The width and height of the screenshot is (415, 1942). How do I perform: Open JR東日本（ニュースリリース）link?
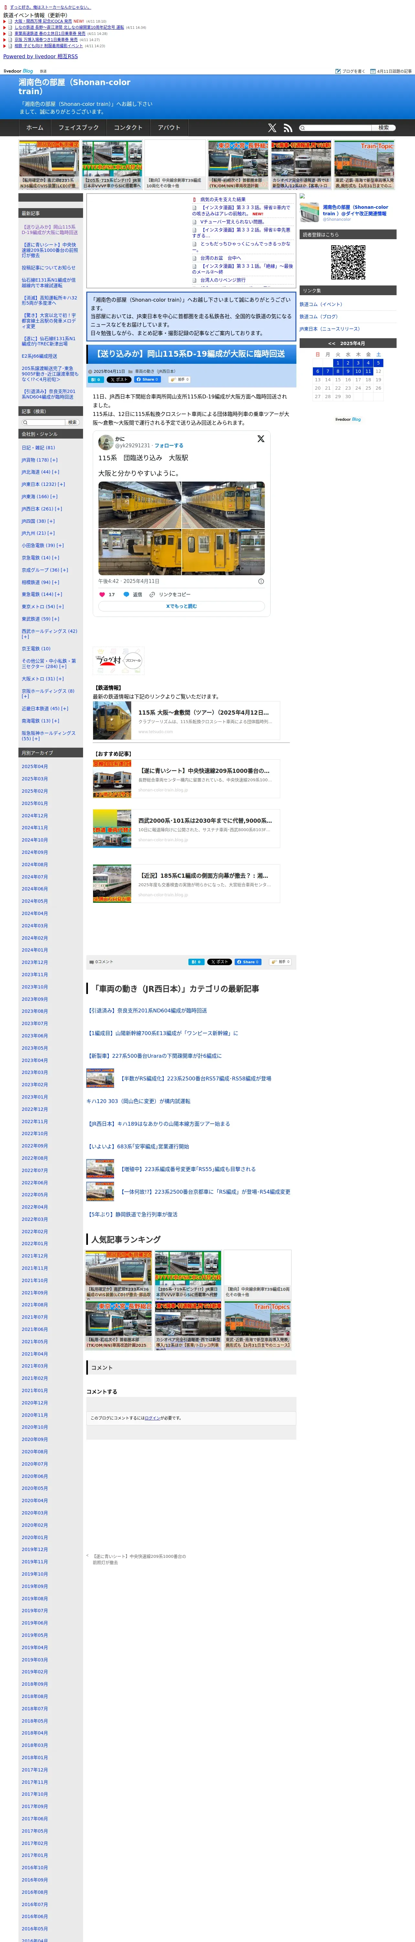330,329
